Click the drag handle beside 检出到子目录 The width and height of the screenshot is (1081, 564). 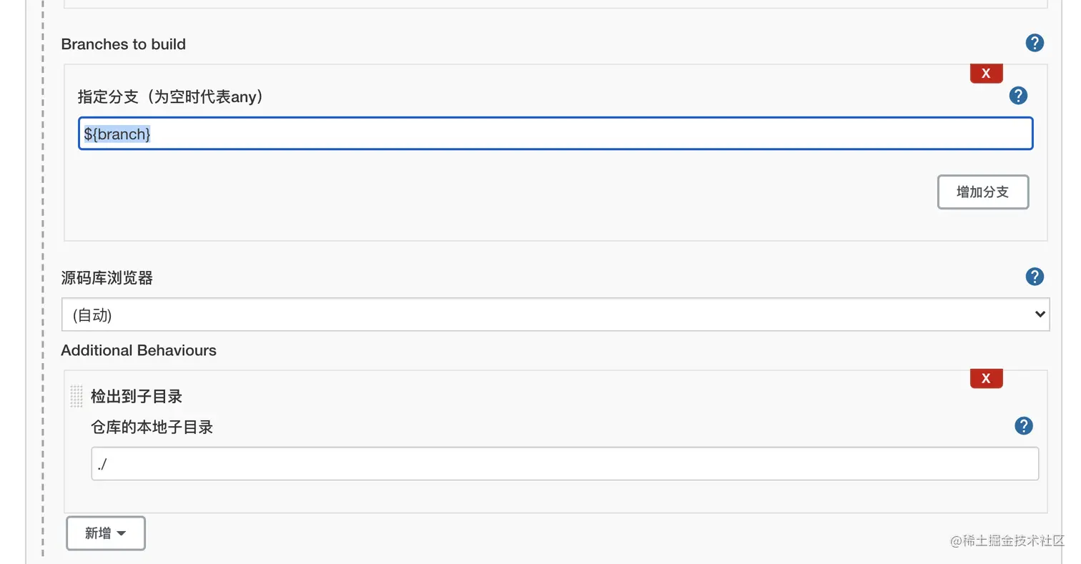(x=76, y=396)
